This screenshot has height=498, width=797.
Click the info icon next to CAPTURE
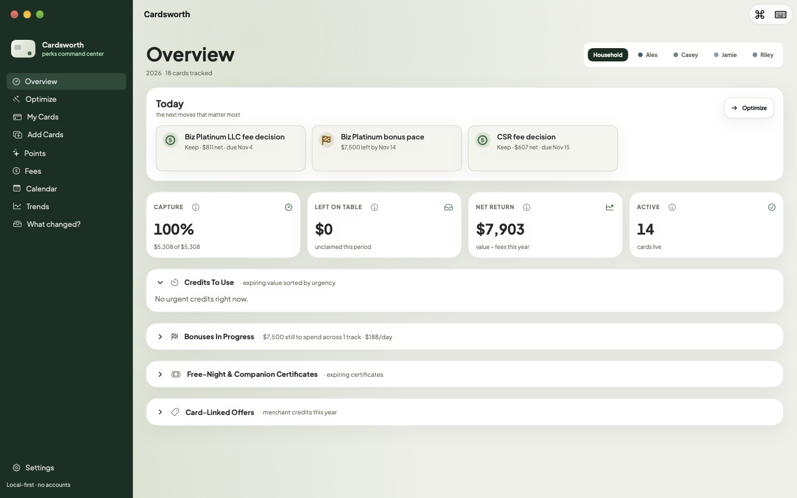point(195,207)
